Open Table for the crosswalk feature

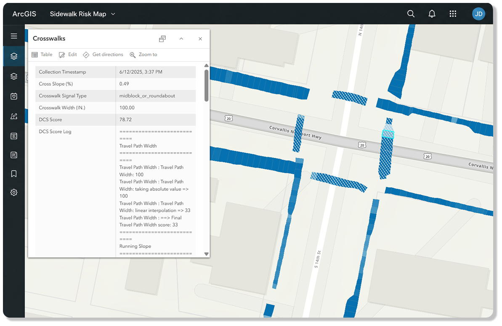coord(42,55)
